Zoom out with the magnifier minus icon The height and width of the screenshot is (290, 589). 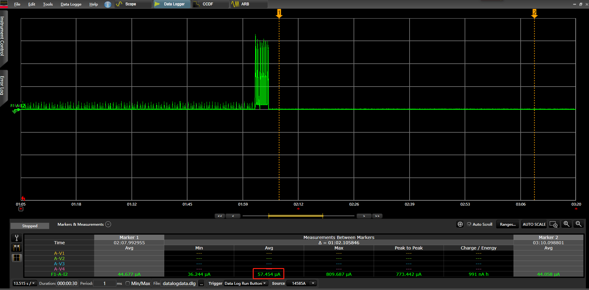coord(578,224)
